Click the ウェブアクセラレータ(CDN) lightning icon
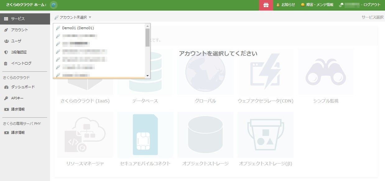 click(x=265, y=71)
